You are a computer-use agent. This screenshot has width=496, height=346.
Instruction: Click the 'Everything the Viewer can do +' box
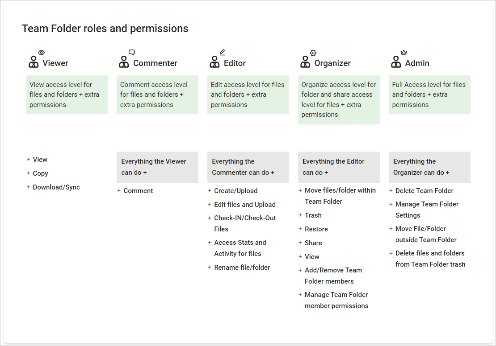[158, 167]
